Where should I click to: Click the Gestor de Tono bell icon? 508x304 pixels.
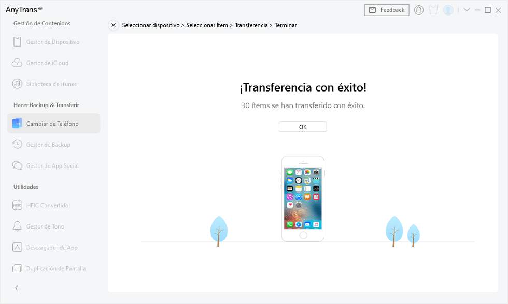(17, 226)
